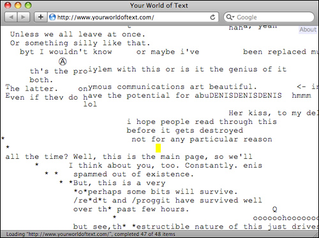
Task: Click "spammed out of existence."
Action: tap(133, 174)
